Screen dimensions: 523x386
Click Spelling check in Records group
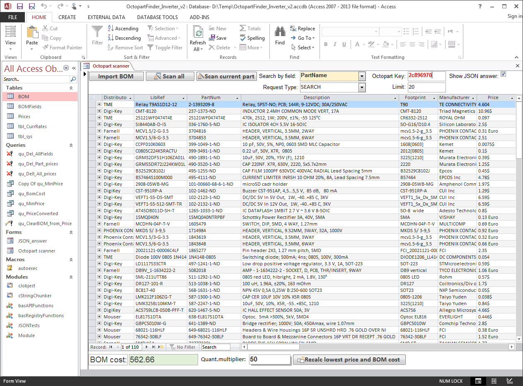coord(252,38)
